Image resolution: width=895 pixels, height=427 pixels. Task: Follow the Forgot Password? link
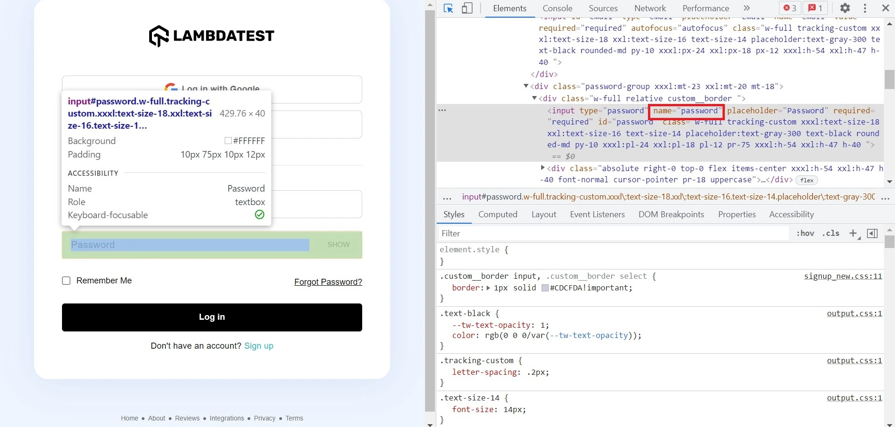[x=328, y=282]
